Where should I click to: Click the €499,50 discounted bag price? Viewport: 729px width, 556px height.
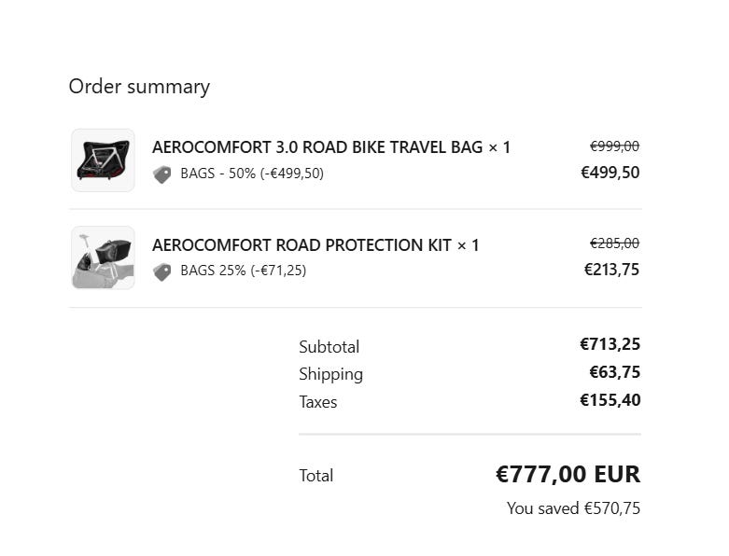[x=610, y=173]
